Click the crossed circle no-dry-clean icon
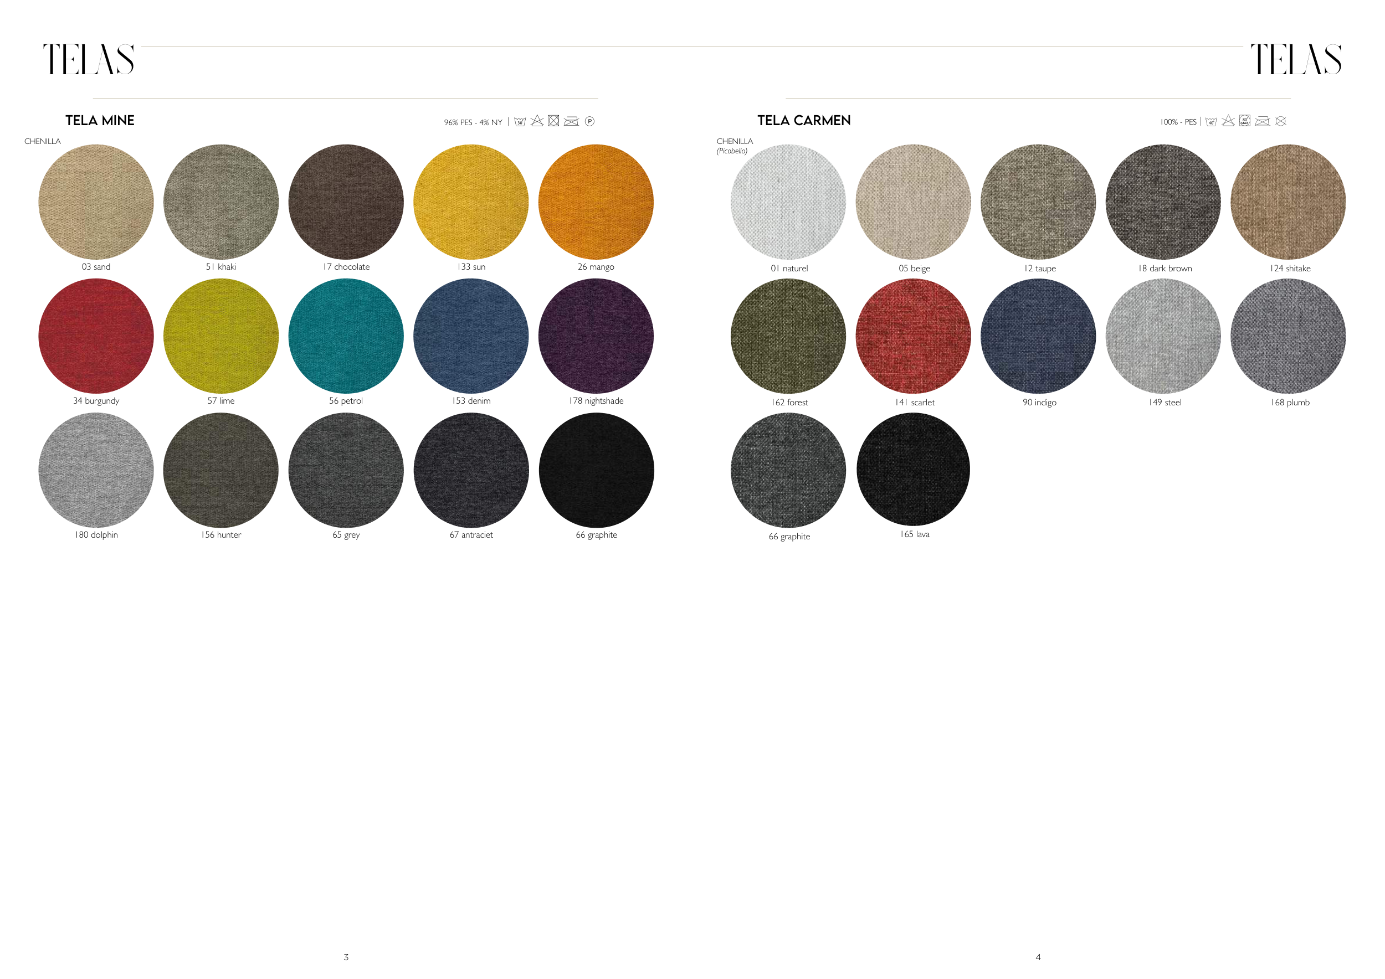Screen dimensions: 1385x979 coord(1281,121)
